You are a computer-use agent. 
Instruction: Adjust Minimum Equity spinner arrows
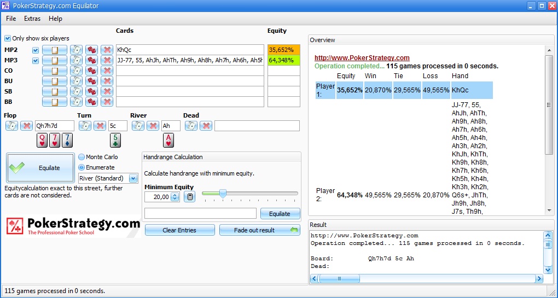click(175, 197)
